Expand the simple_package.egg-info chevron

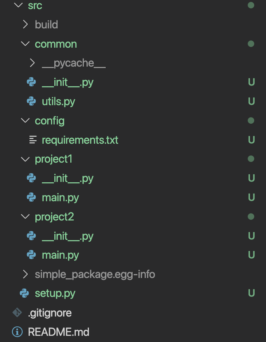point(26,274)
